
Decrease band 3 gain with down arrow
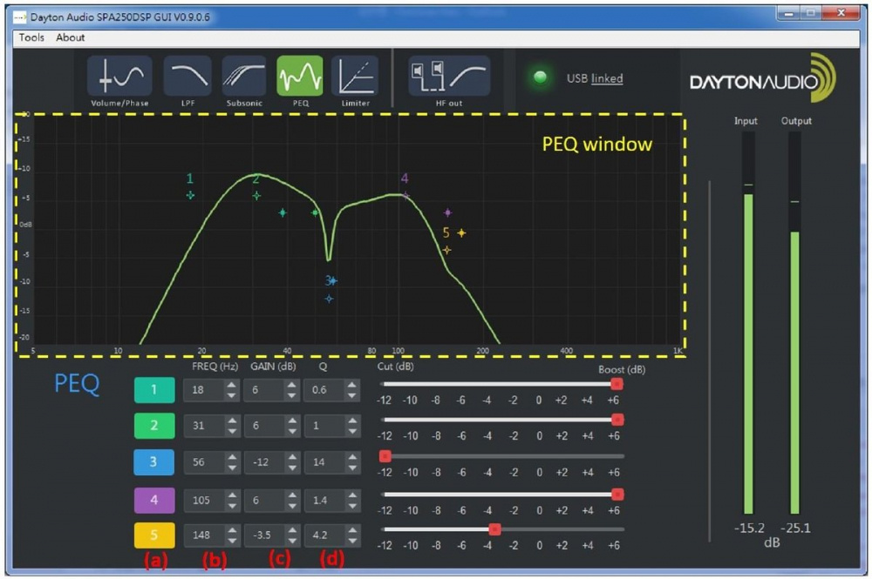291,468
